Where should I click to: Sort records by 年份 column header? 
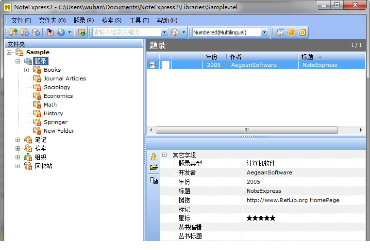(x=214, y=57)
